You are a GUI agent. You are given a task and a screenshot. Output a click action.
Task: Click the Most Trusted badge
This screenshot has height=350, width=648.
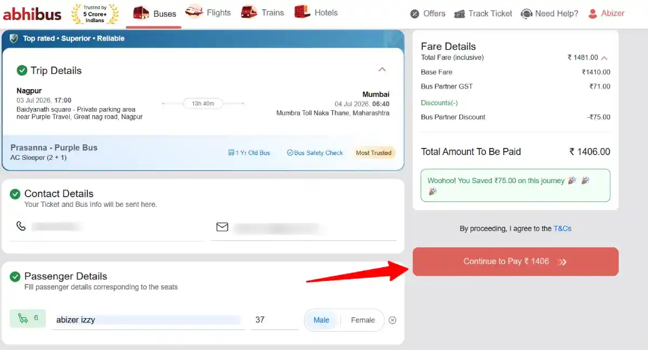[x=374, y=153]
